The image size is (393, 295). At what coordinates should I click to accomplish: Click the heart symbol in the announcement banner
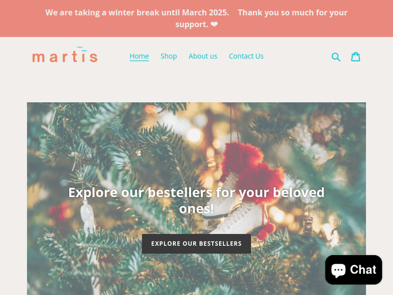(x=214, y=25)
